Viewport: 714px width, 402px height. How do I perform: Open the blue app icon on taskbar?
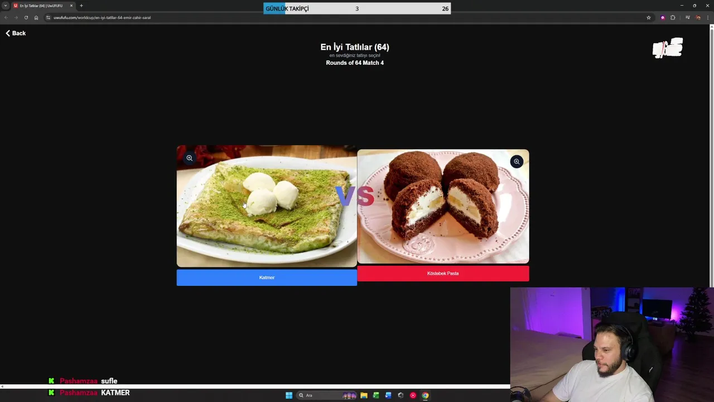click(x=388, y=395)
